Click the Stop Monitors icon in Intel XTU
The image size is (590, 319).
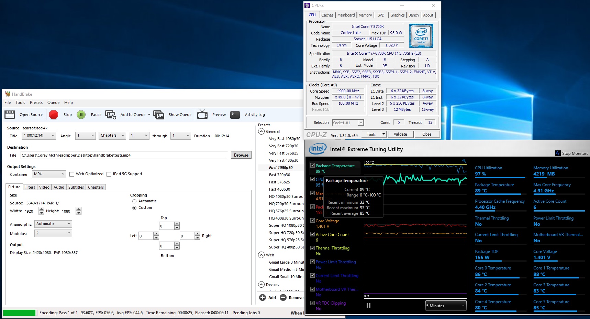(x=558, y=153)
